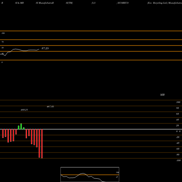Viewport: 182px width, 182px height.
Task: Click the smallest green bar
Action: pos(24,128)
